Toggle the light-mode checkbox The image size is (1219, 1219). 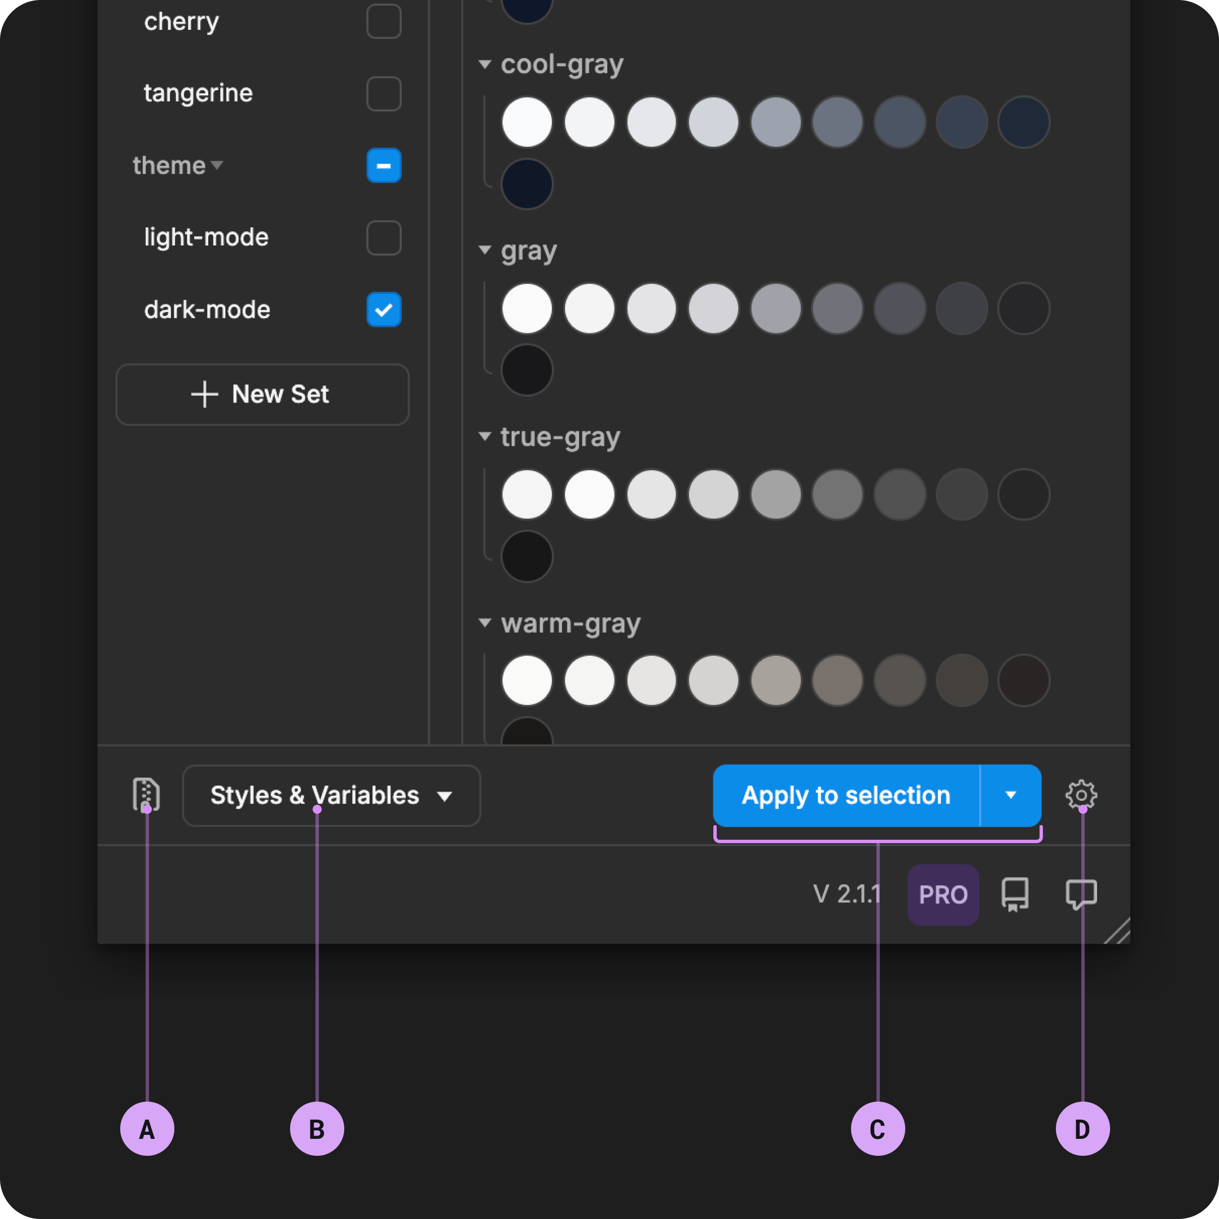tap(384, 238)
